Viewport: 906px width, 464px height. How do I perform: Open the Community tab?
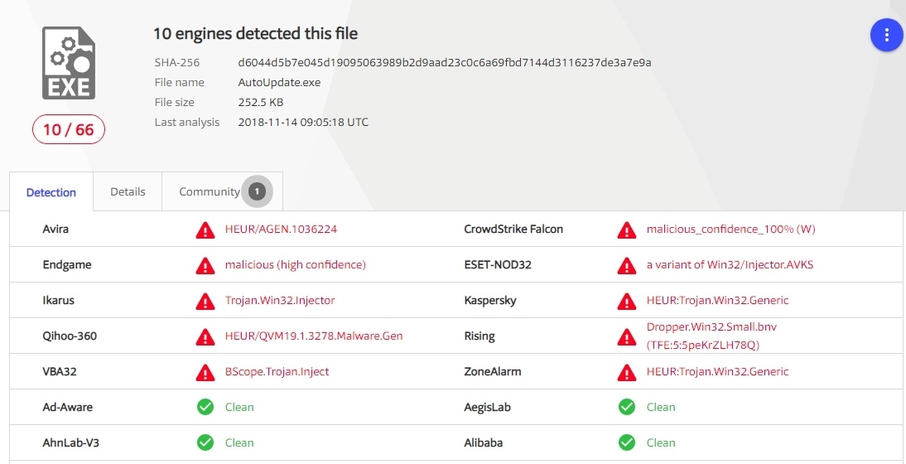(x=210, y=192)
